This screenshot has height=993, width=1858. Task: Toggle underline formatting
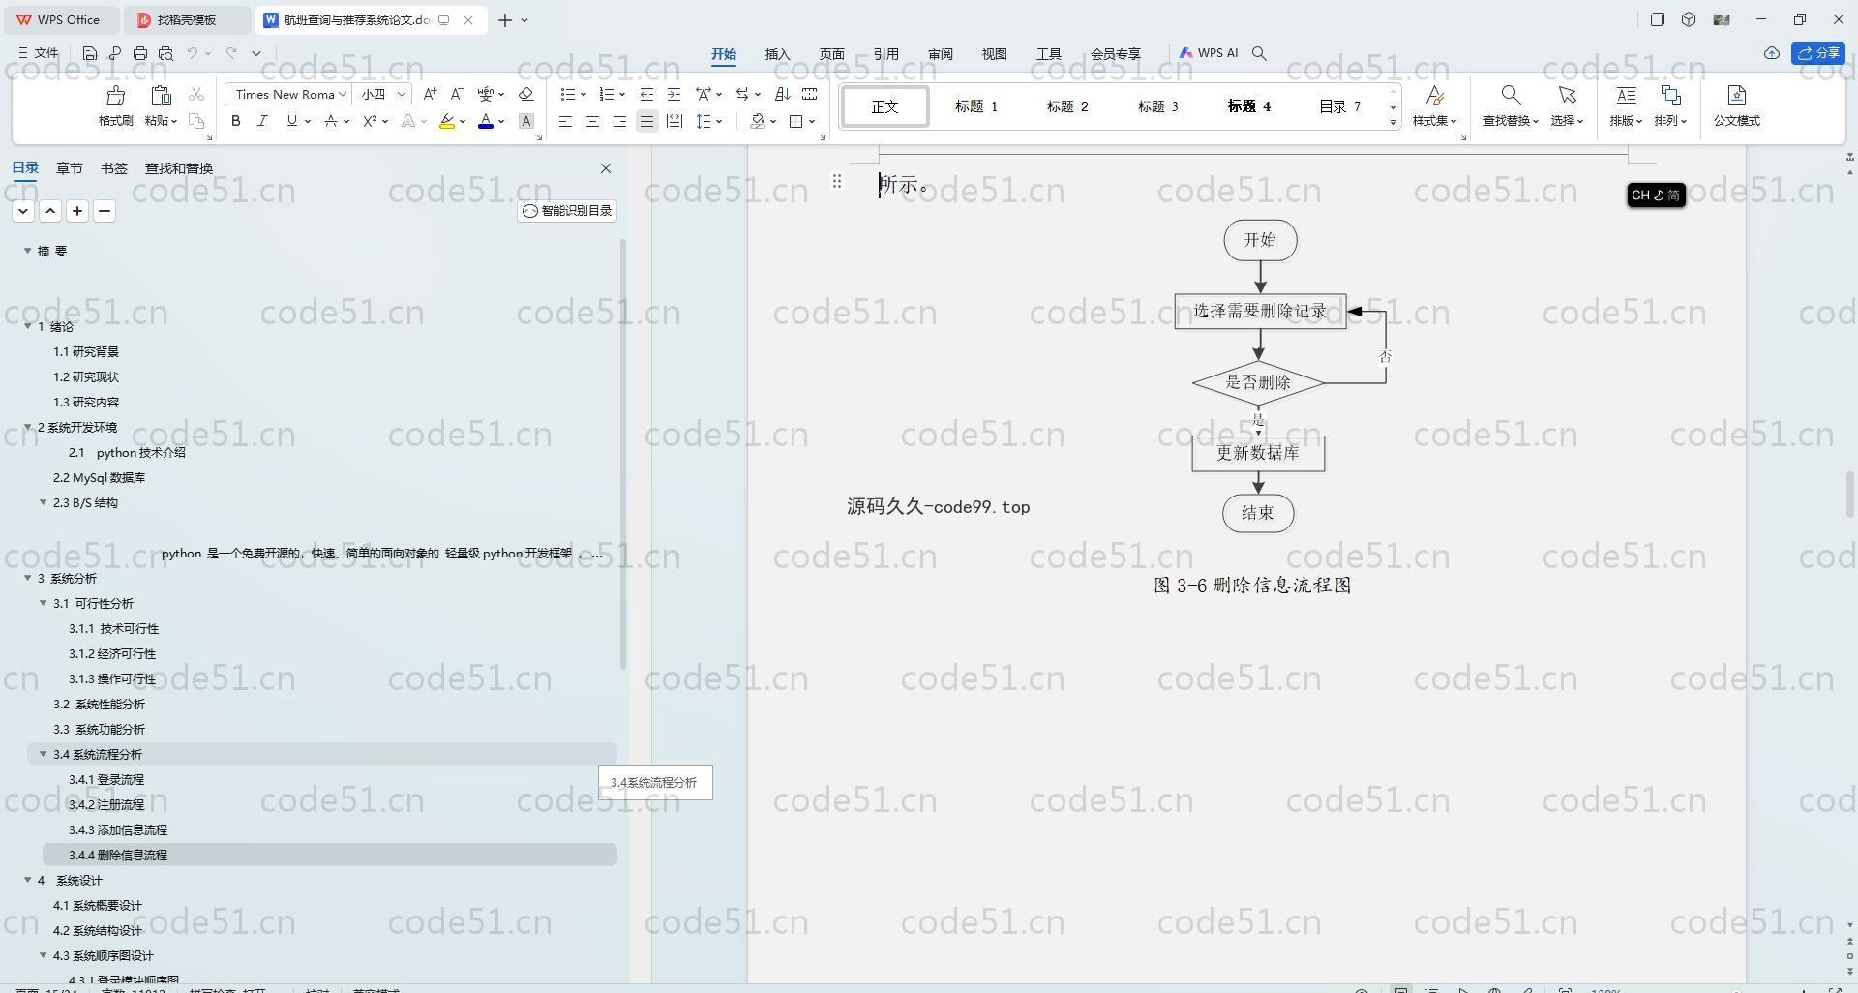(x=291, y=121)
